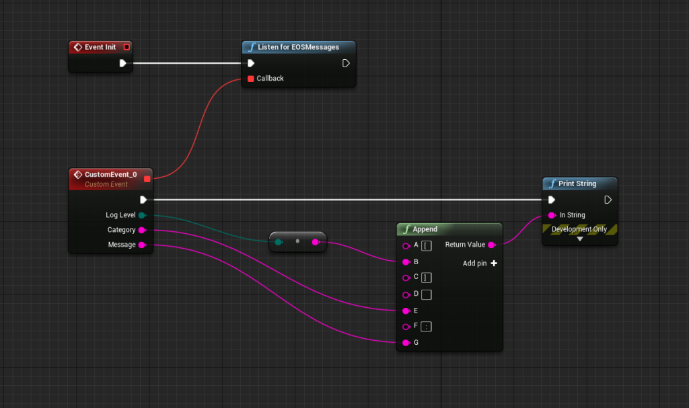Click the Append node D text field
The width and height of the screenshot is (689, 408).
tap(426, 294)
